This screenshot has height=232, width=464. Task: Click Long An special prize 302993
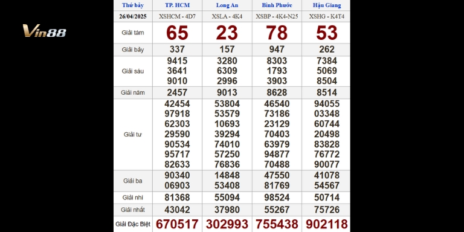click(x=227, y=224)
